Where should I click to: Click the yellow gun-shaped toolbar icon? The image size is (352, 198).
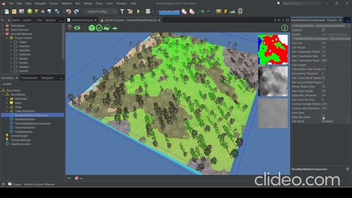coord(36,12)
